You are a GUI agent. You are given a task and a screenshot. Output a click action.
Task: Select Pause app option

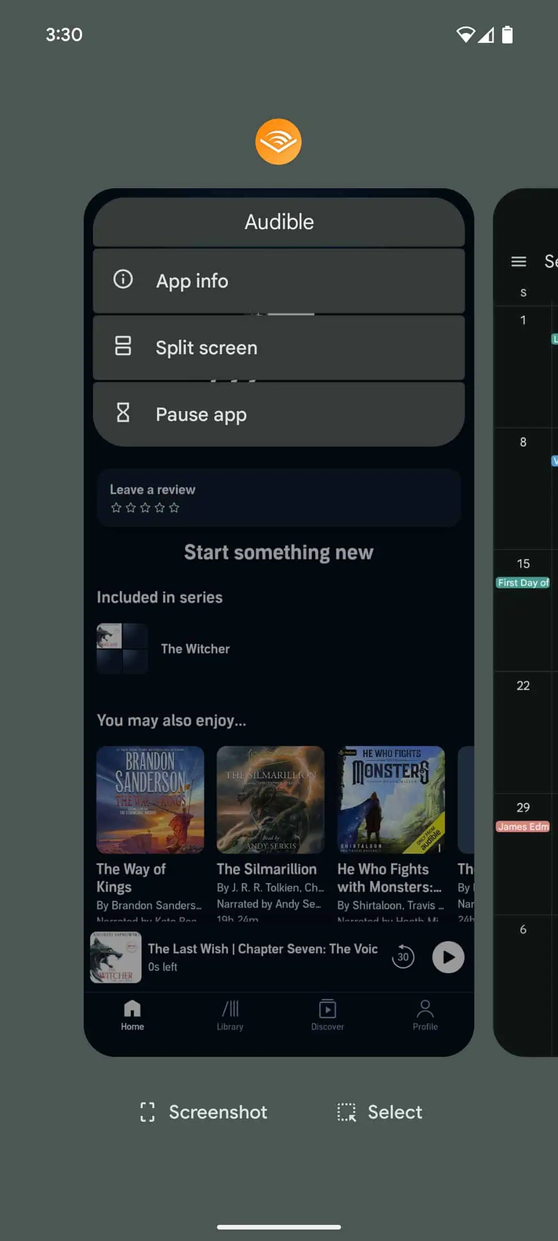coord(279,414)
